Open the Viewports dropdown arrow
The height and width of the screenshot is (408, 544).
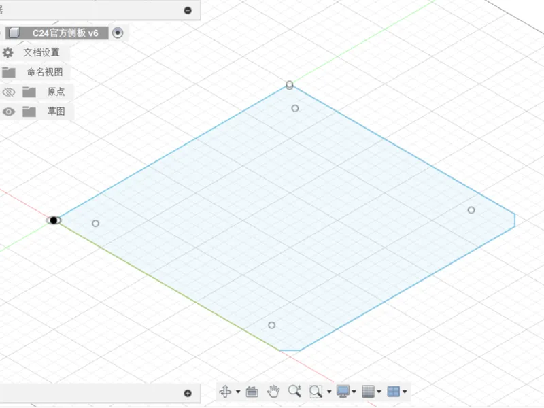(x=405, y=392)
